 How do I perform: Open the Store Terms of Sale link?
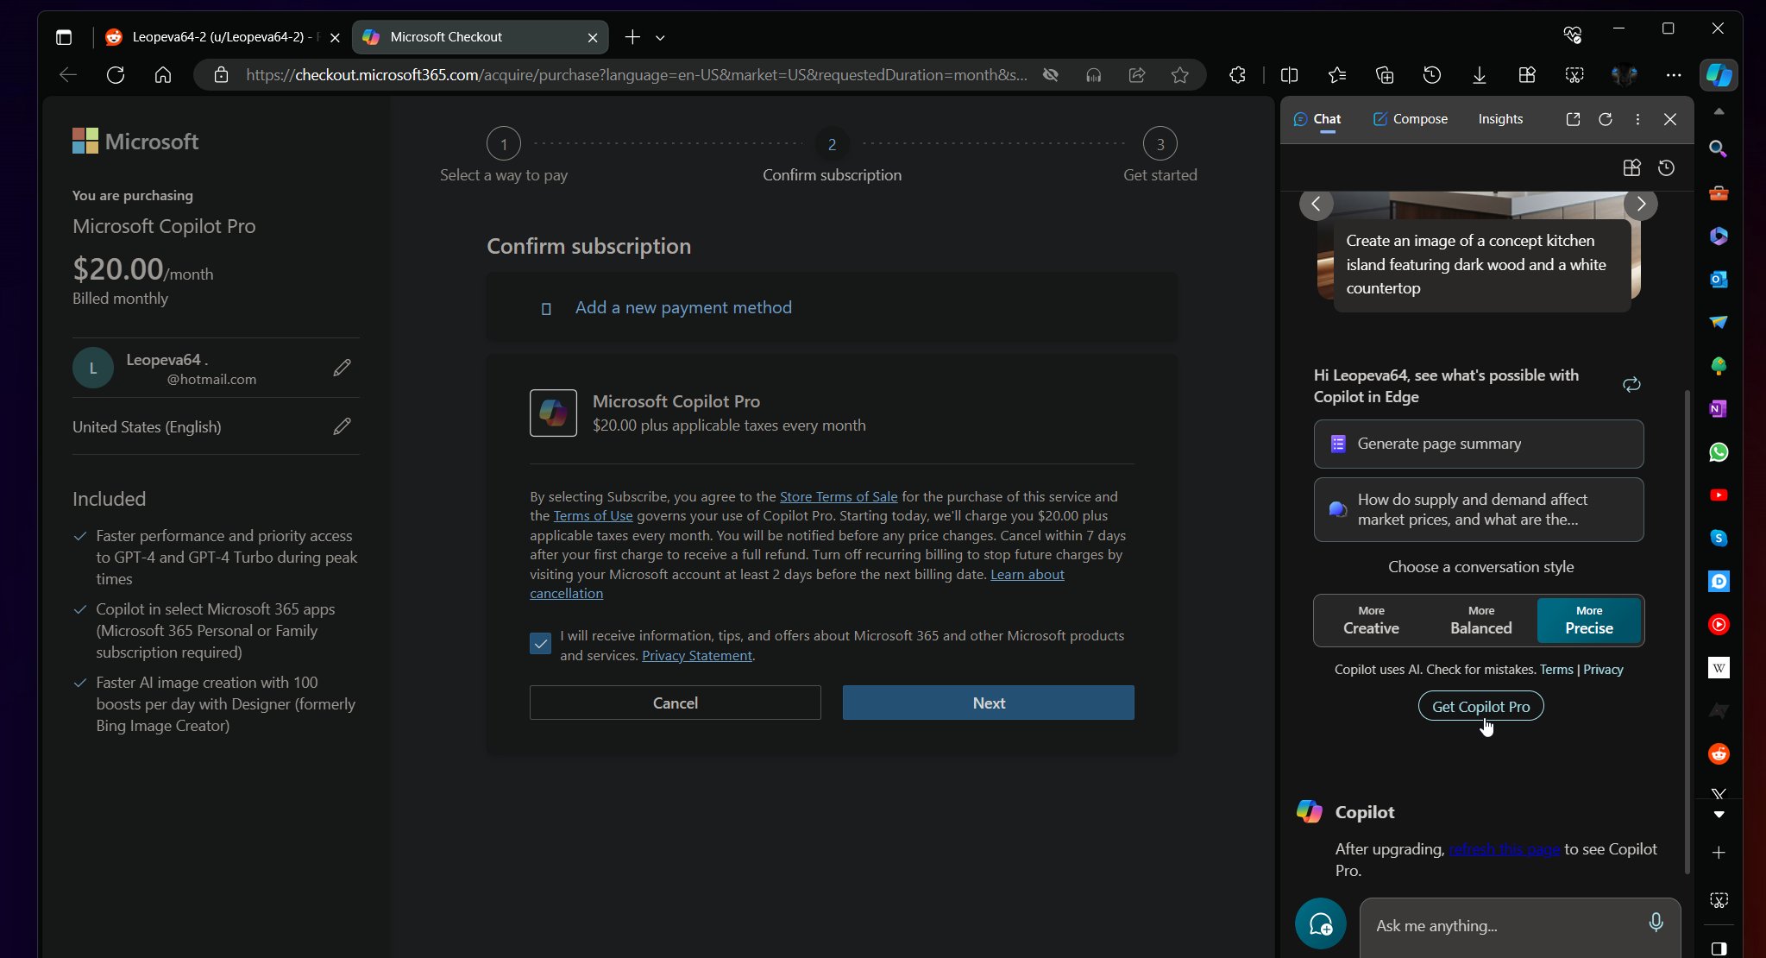point(839,496)
